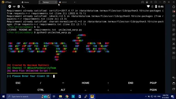176x99 pixels.
Task: Collapse the LDPlayer sidebar with double chevron
Action: 174,2
